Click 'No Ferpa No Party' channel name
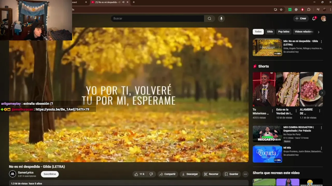 point(292,134)
